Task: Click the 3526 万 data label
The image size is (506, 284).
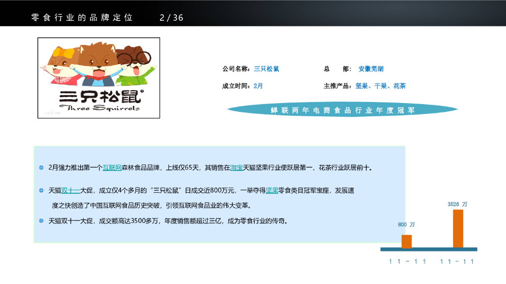Action: [x=457, y=204]
